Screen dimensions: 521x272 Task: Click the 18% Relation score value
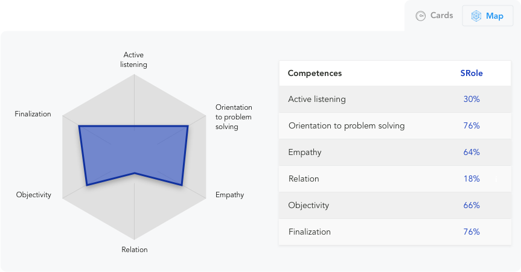pyautogui.click(x=471, y=179)
